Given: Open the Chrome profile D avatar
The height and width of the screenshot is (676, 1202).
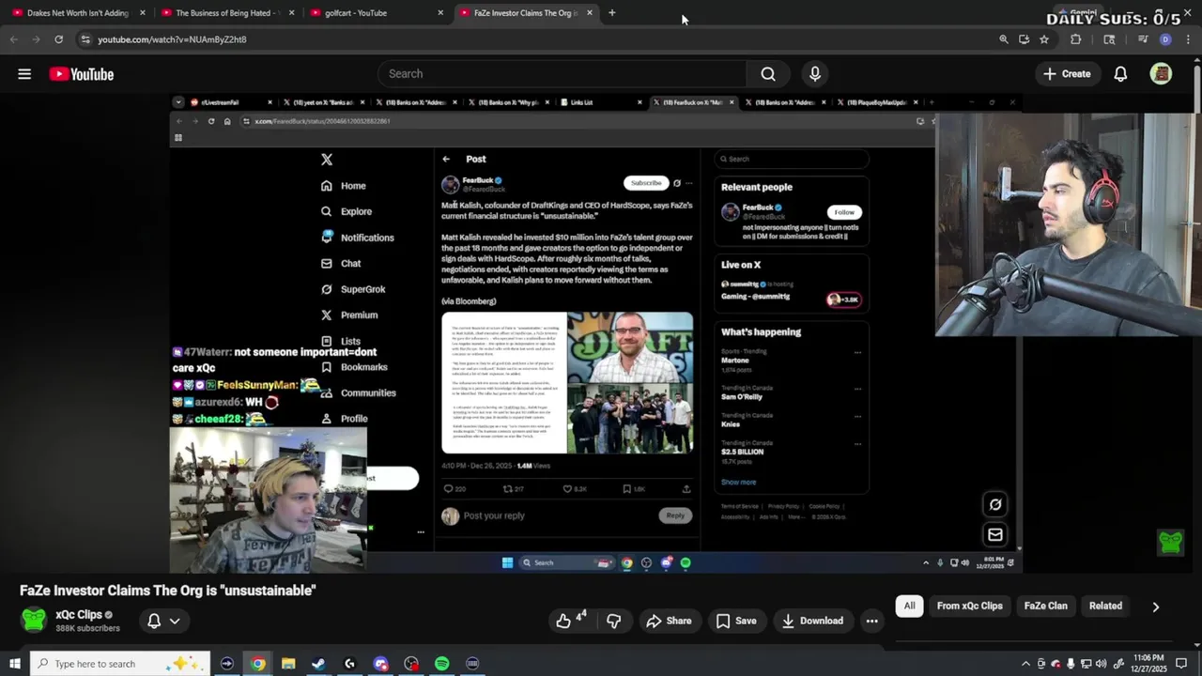Looking at the screenshot, I should pyautogui.click(x=1165, y=39).
